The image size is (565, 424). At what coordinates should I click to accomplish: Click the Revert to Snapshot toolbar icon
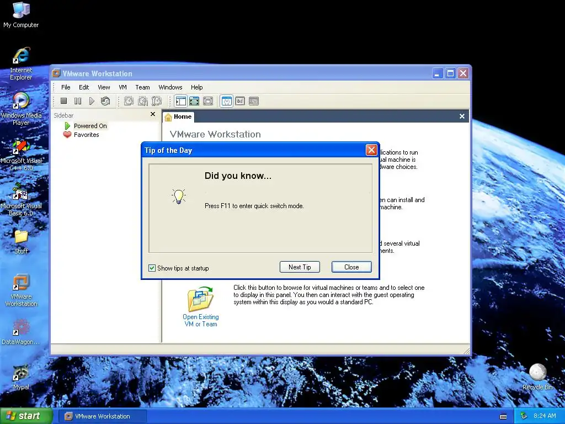[143, 101]
